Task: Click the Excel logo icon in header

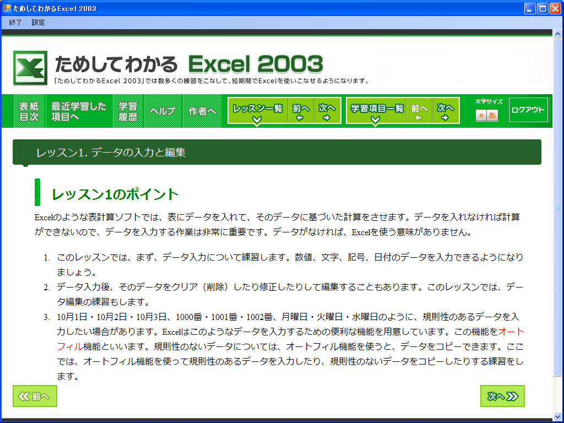Action: click(30, 68)
